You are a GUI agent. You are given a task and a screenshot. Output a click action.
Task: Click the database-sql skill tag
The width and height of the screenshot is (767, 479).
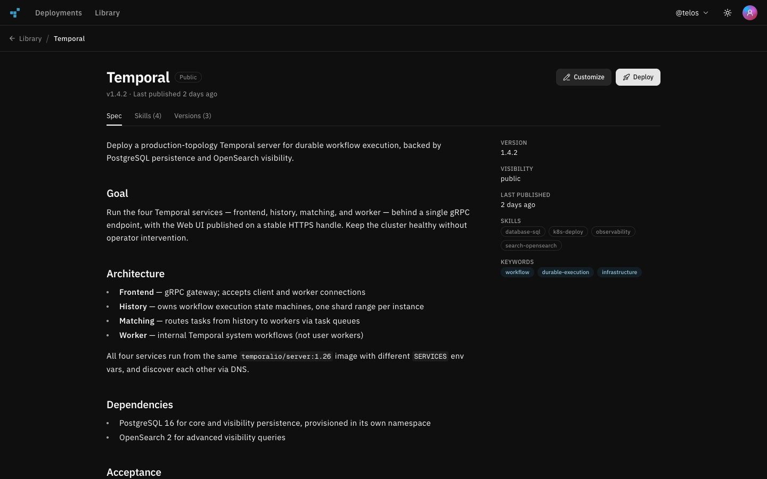tap(523, 232)
